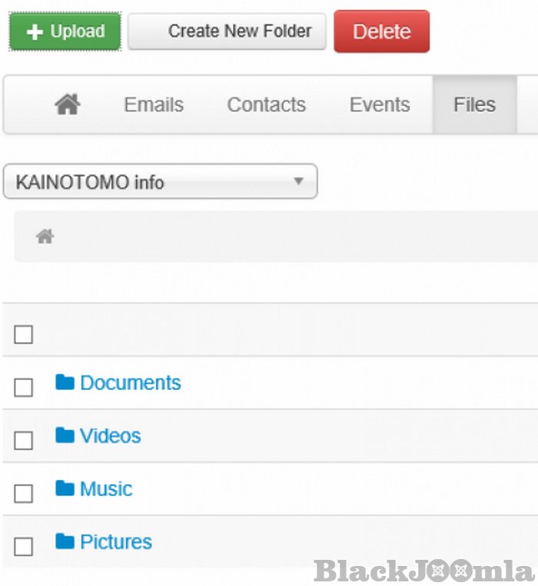Mark the Pictures folder checkbox

tap(24, 547)
